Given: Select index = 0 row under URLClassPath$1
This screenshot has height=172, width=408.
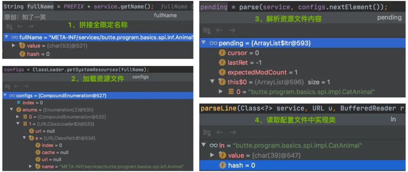Looking at the screenshot, I should 98,145.
